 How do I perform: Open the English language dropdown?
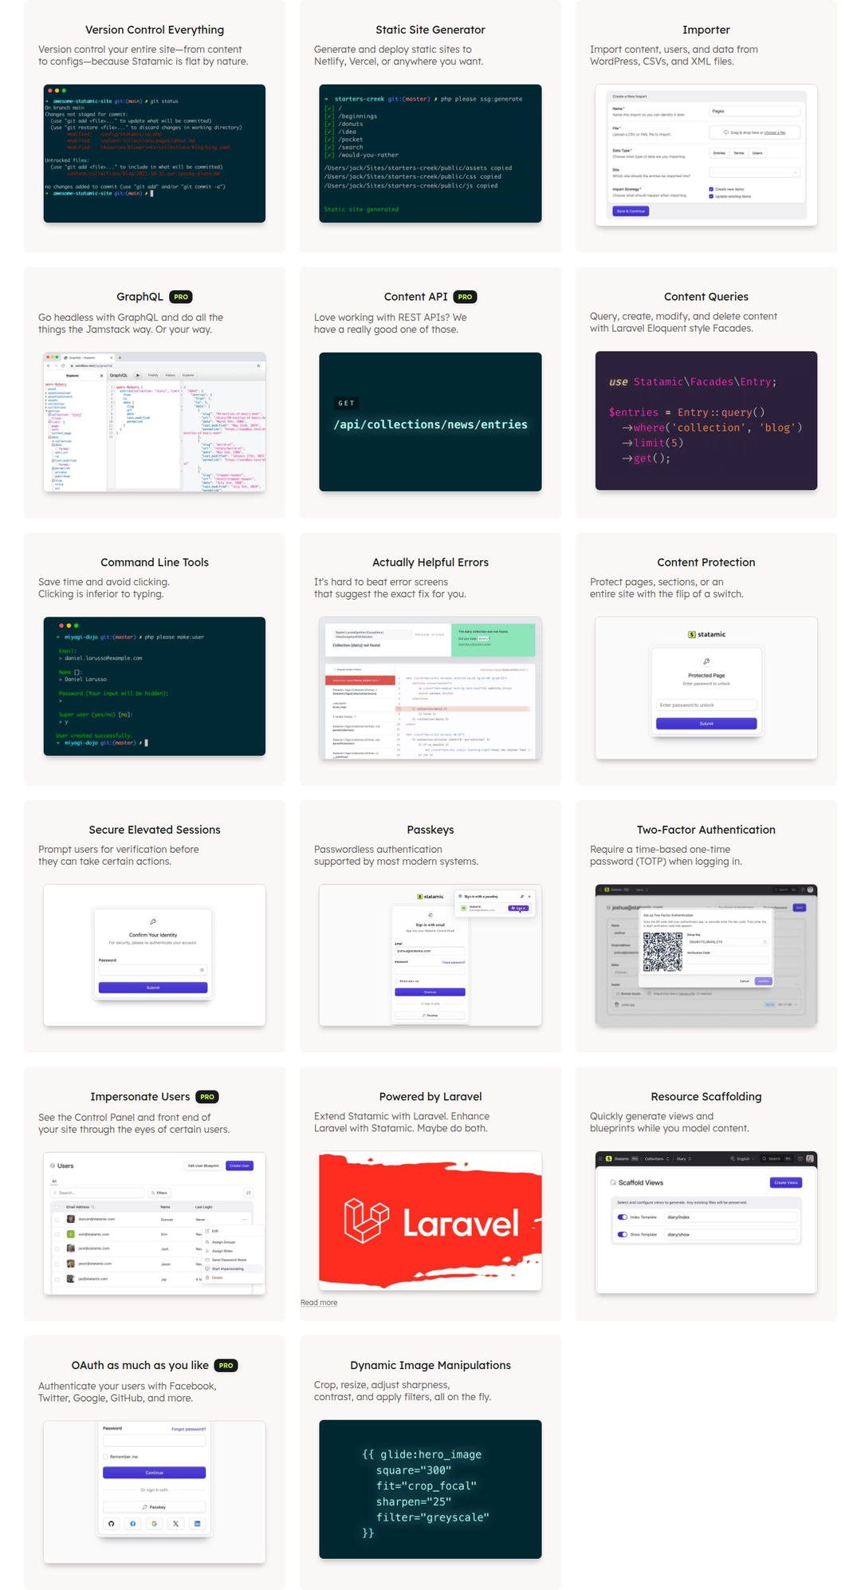click(x=742, y=1158)
